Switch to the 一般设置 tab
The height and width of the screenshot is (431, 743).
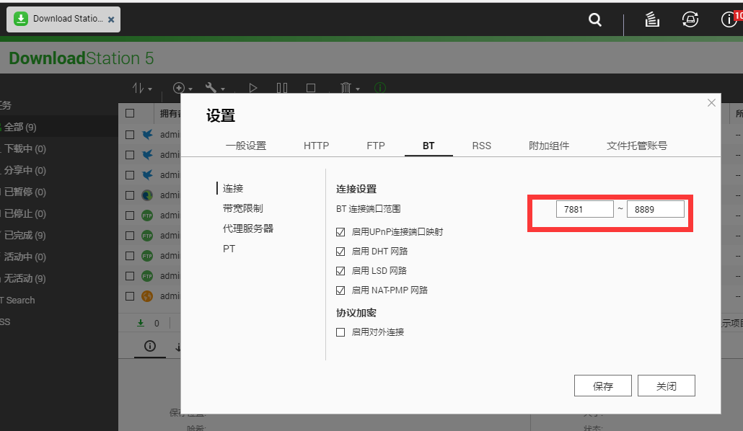tap(246, 146)
